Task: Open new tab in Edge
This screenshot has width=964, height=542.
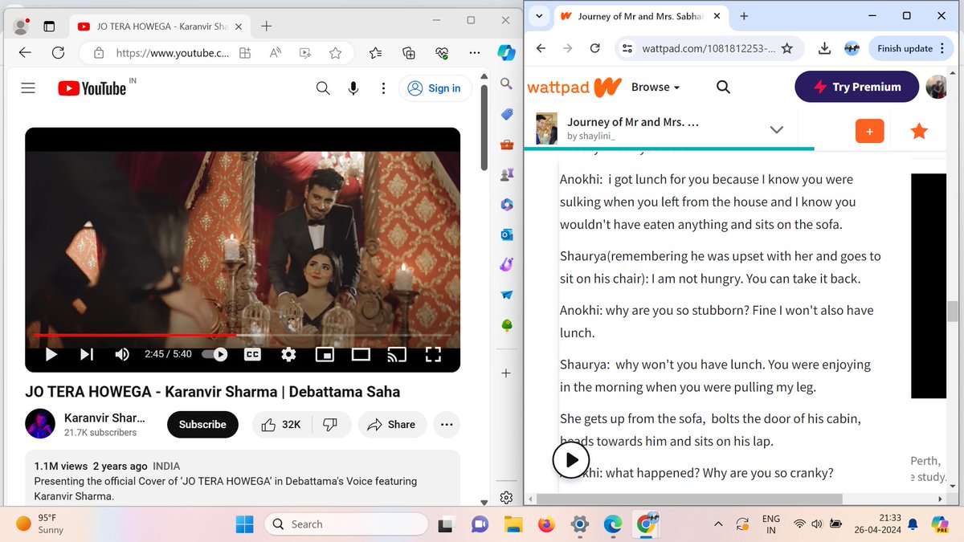Action: (x=267, y=26)
